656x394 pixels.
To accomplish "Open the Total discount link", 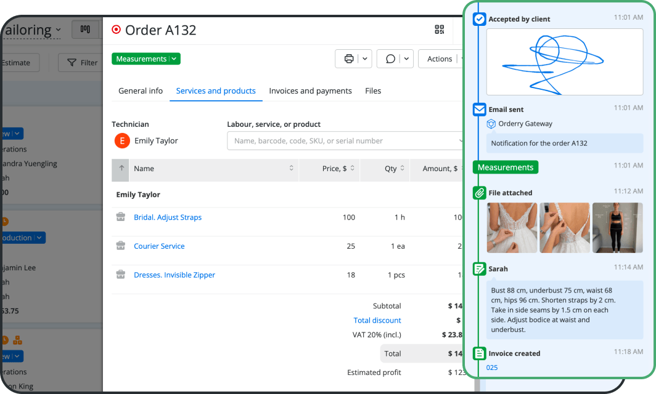I will click(377, 321).
